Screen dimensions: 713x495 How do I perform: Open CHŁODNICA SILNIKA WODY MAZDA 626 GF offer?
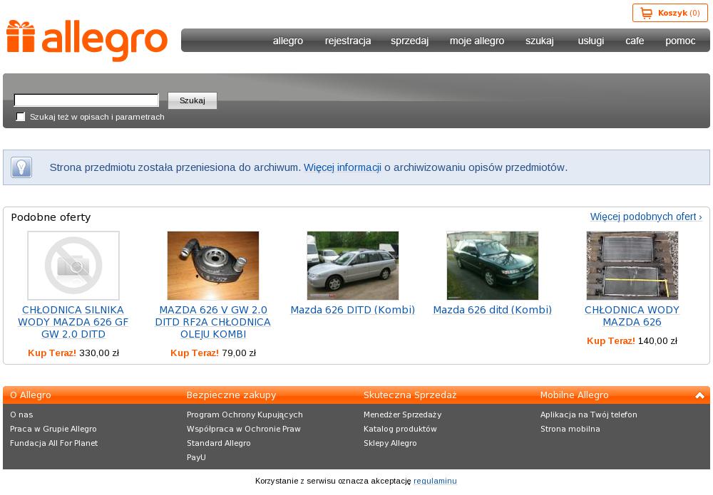pyautogui.click(x=73, y=322)
